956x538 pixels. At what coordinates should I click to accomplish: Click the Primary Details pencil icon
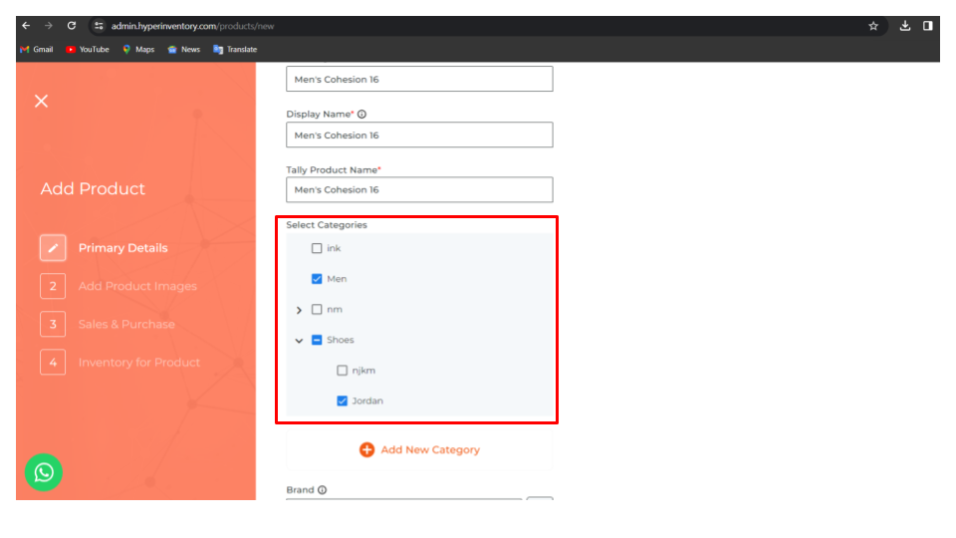(x=53, y=248)
